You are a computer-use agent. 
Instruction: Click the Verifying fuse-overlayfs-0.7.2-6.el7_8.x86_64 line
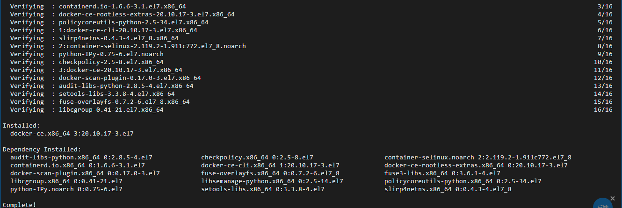coord(100,101)
